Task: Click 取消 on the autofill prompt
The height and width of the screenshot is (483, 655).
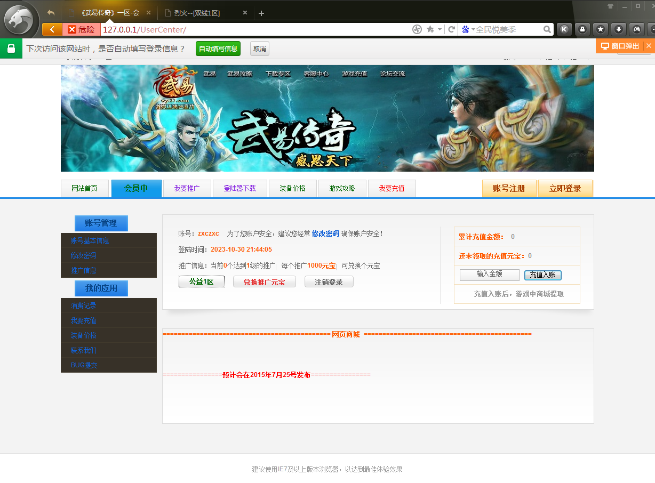Action: click(x=260, y=49)
